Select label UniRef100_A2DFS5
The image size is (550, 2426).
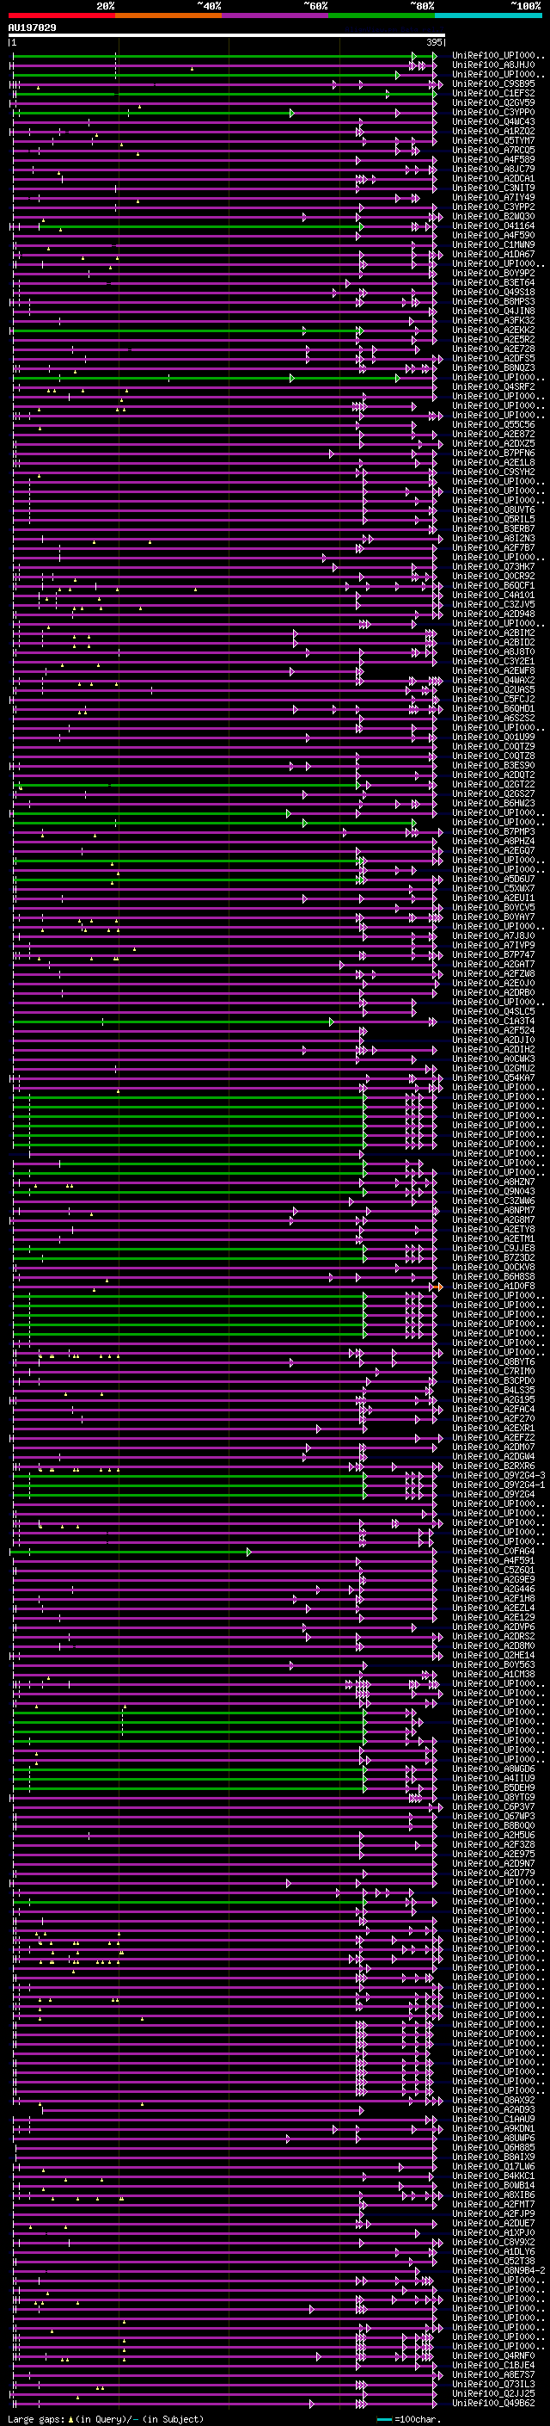click(x=493, y=359)
